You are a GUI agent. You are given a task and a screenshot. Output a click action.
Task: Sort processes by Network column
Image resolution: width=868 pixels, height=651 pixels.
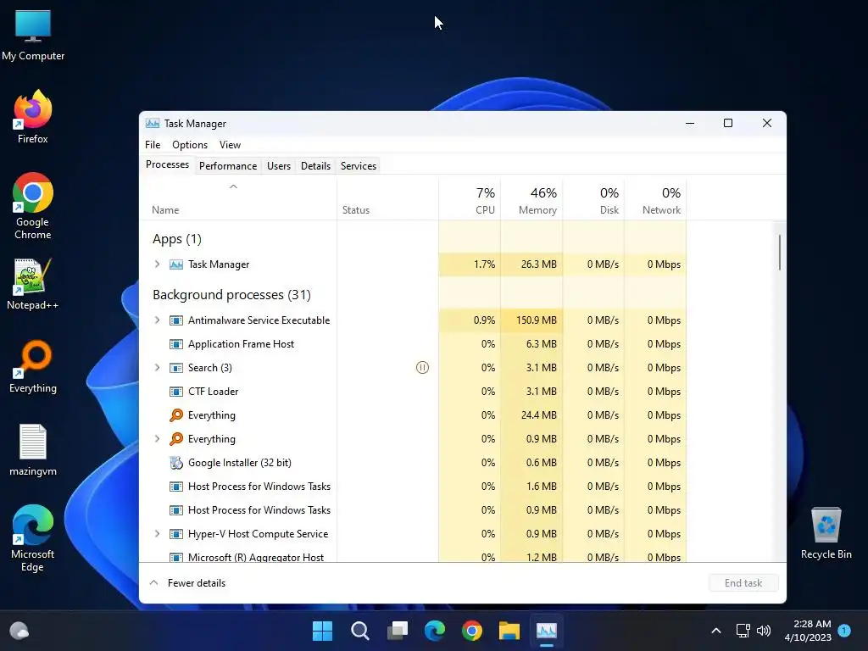tap(655, 199)
